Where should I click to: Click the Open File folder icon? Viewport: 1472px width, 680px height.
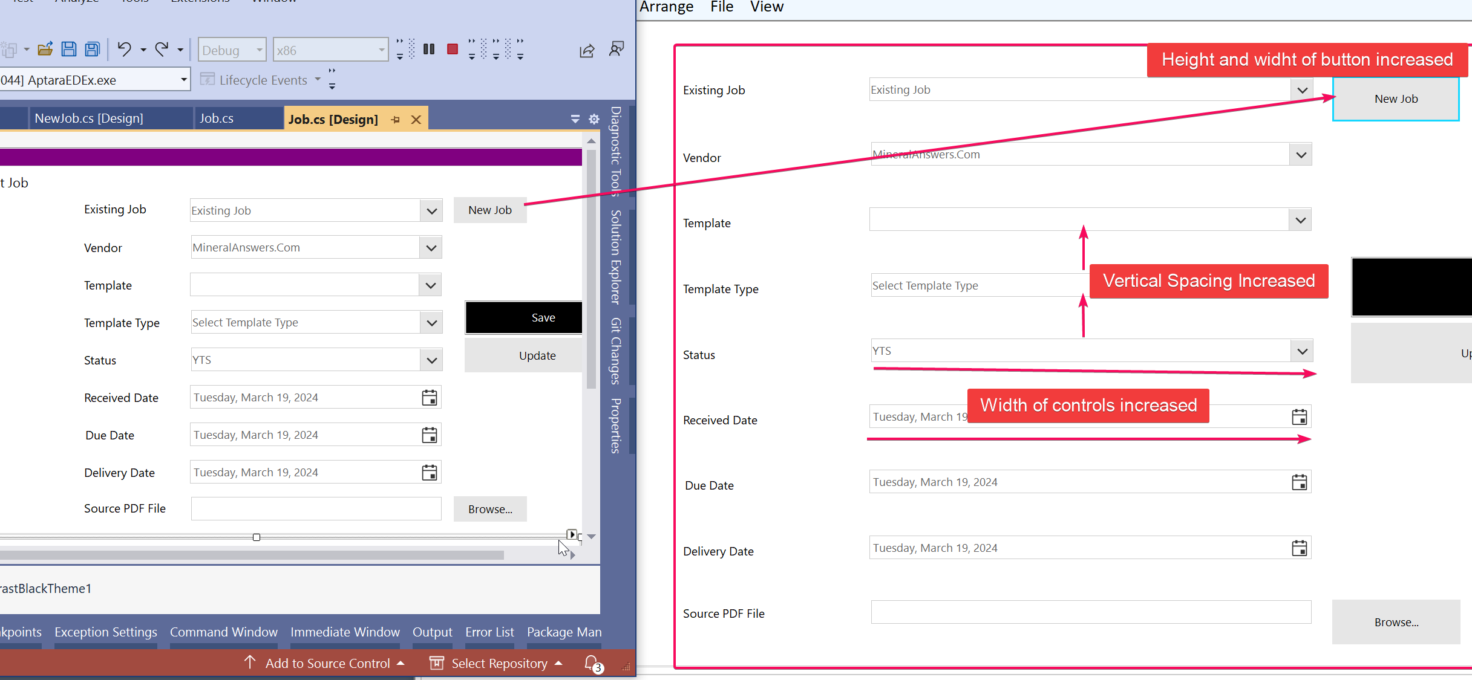click(45, 50)
